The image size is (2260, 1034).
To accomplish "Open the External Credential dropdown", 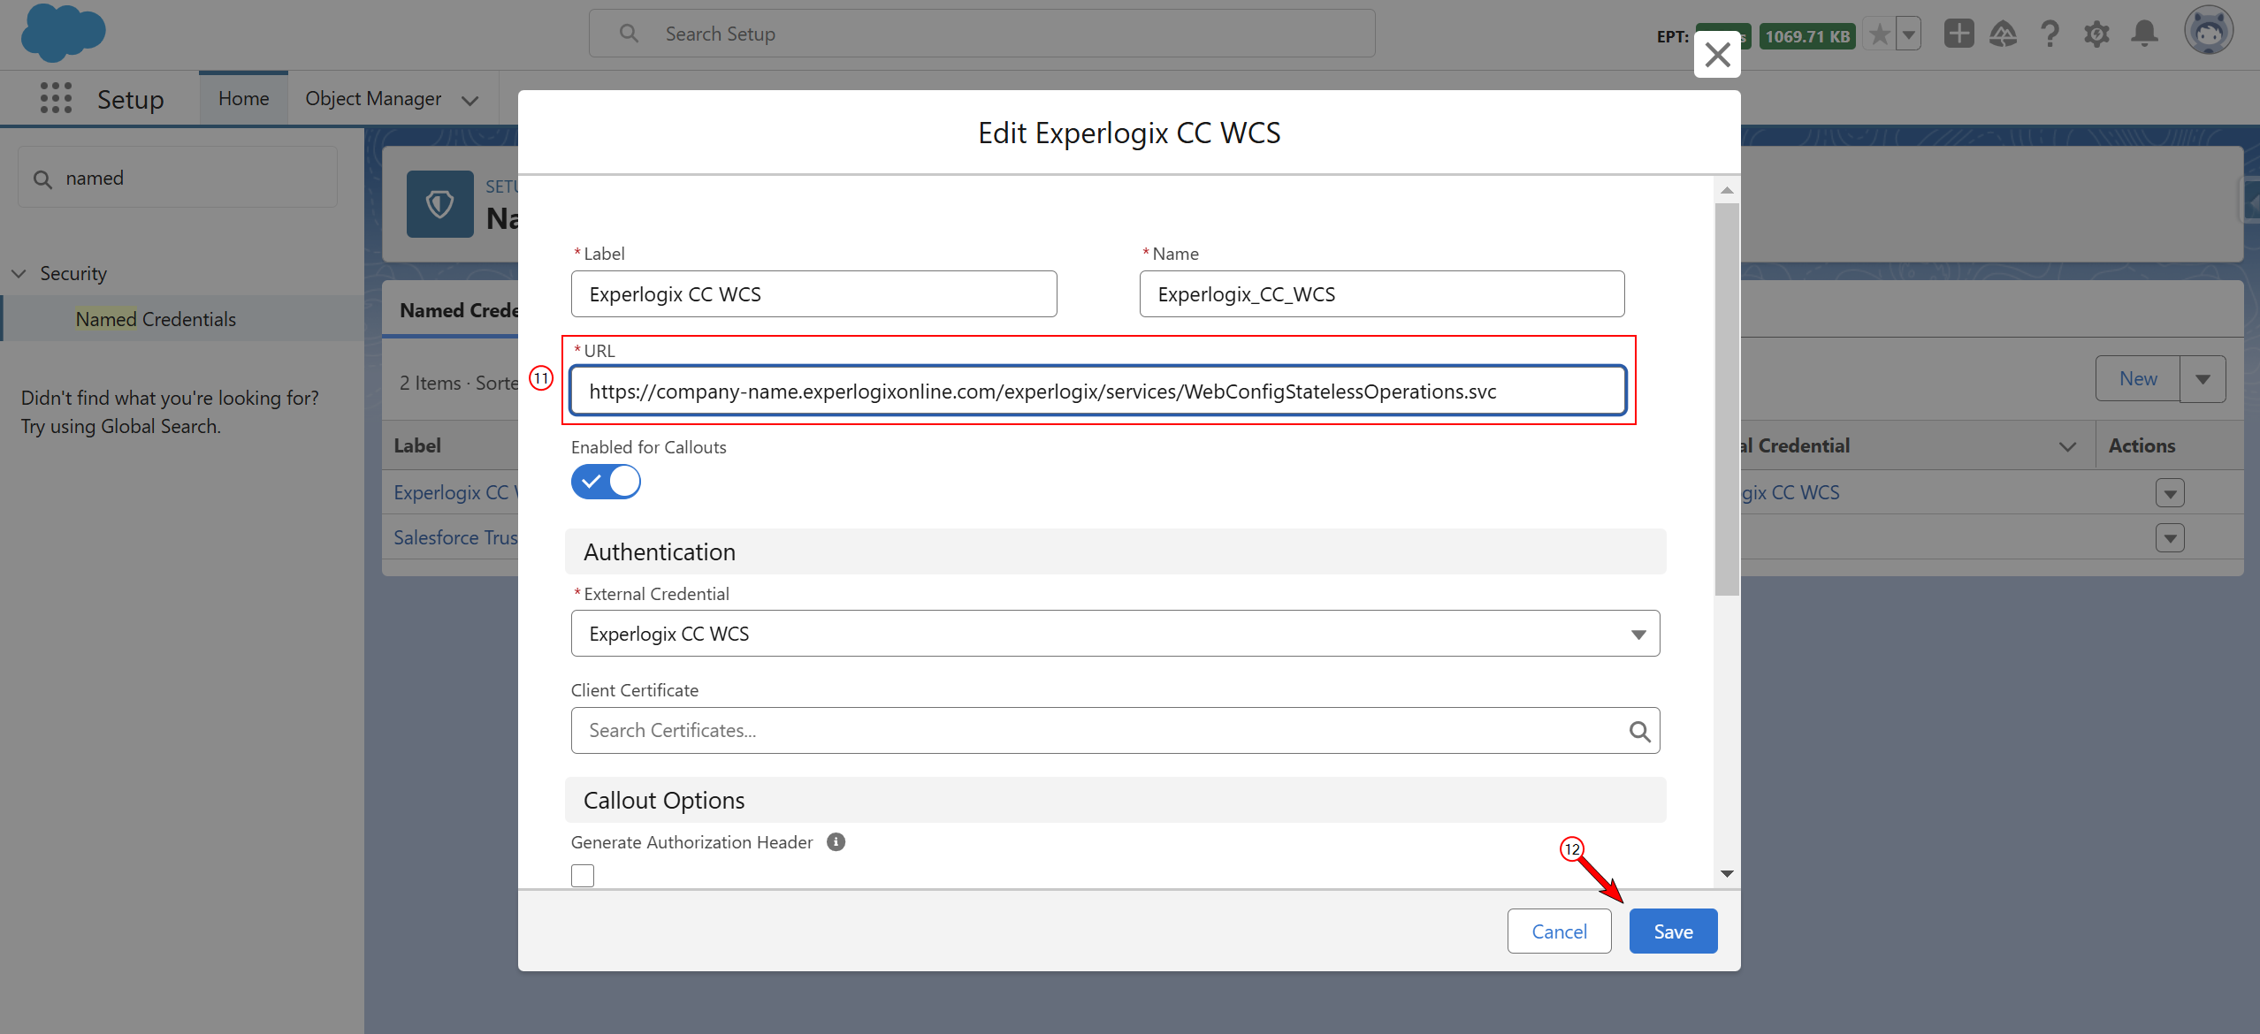I will click(1115, 634).
